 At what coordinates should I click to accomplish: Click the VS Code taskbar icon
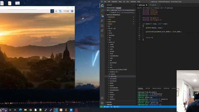56,110
